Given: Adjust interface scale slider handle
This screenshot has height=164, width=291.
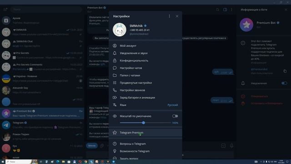Looking at the screenshot, I should click(144, 123).
